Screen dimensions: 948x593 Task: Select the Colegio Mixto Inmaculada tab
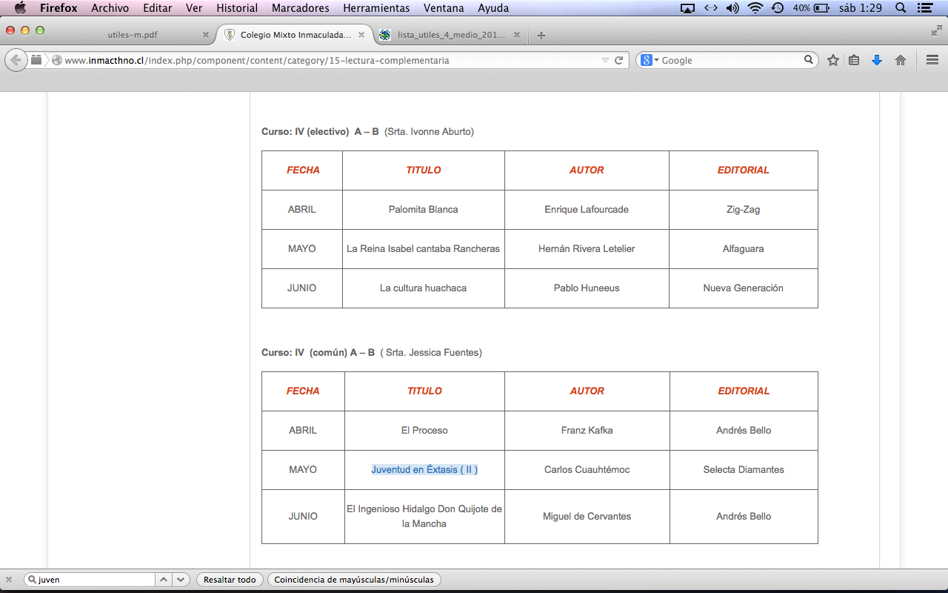coord(296,35)
